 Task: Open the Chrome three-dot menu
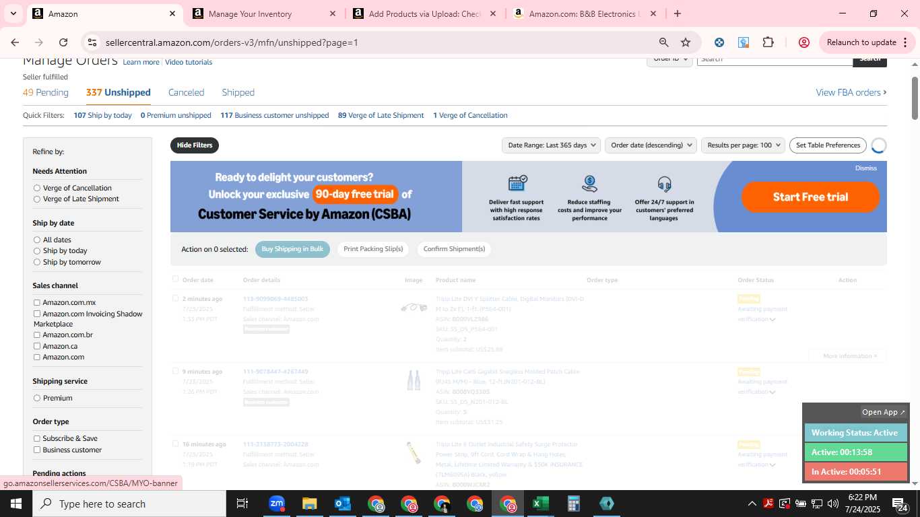click(905, 42)
